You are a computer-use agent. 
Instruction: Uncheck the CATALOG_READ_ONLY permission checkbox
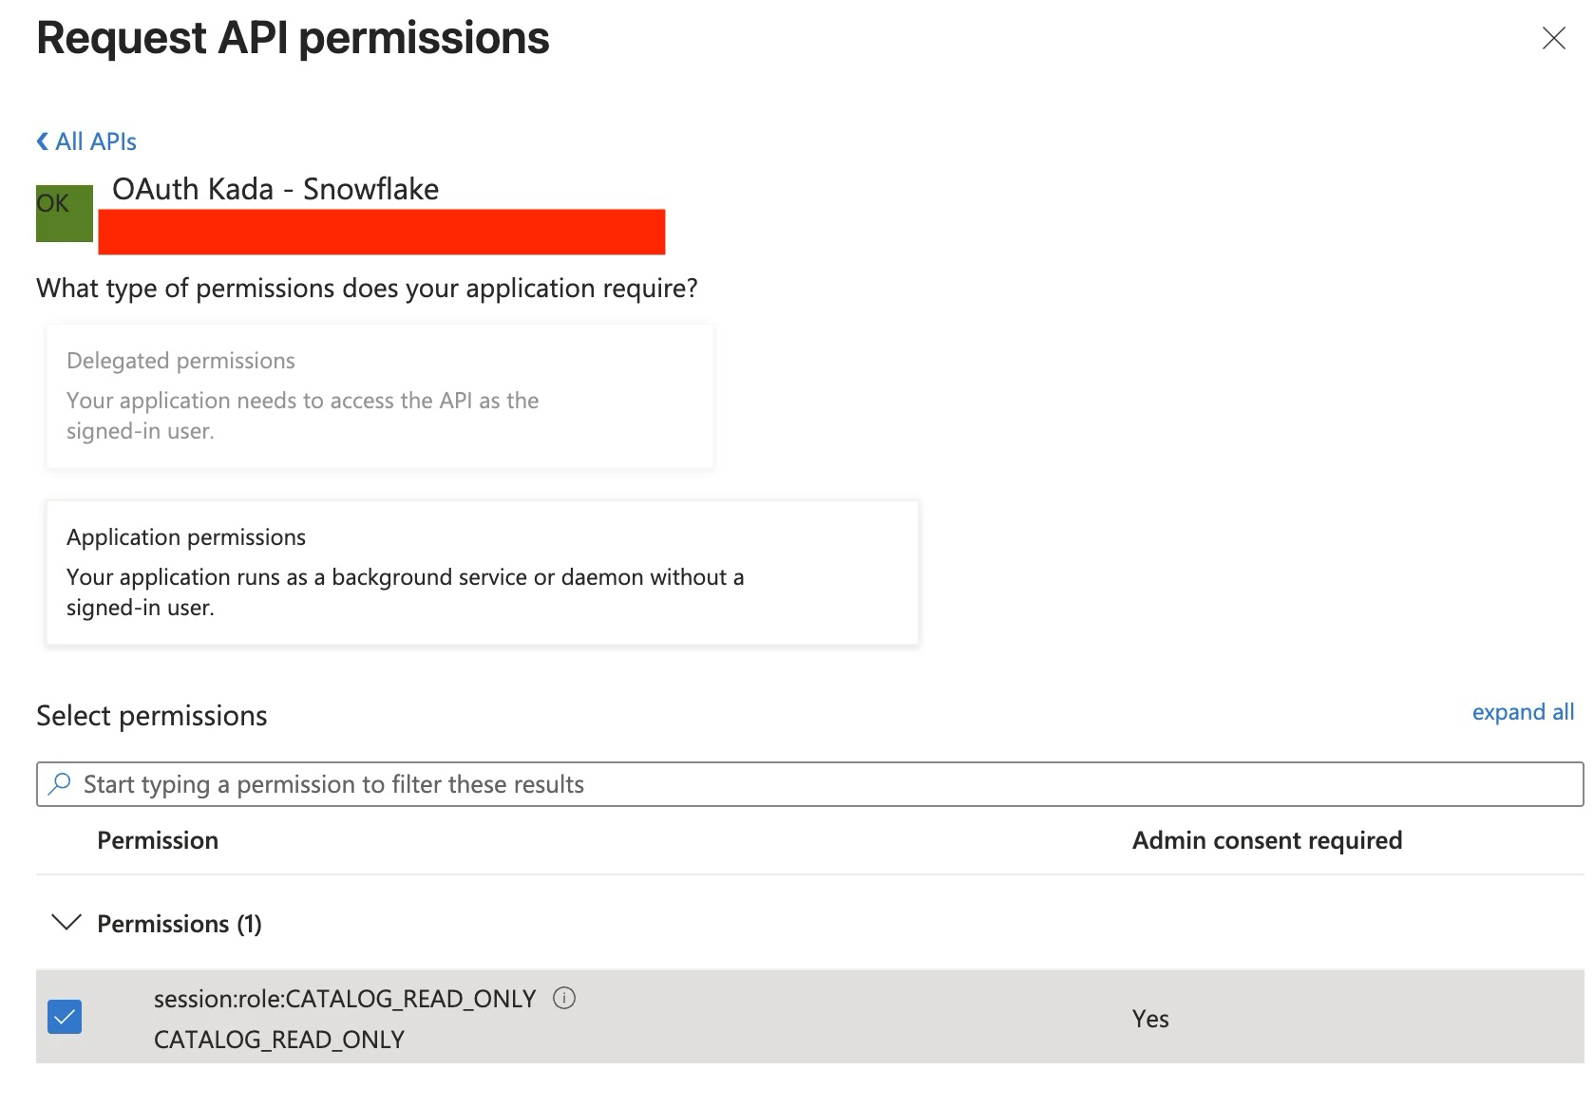pos(65,1017)
